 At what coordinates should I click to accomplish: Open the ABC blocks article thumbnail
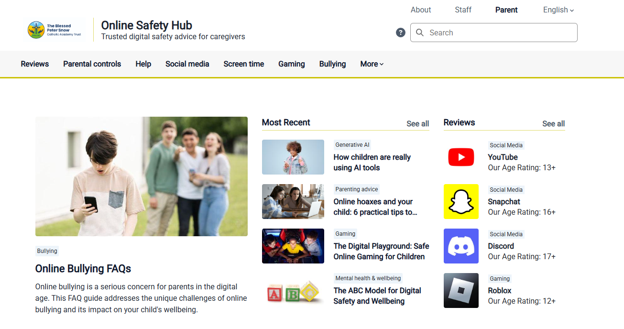point(293,291)
